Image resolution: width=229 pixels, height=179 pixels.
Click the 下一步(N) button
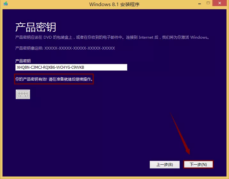[x=198, y=165]
